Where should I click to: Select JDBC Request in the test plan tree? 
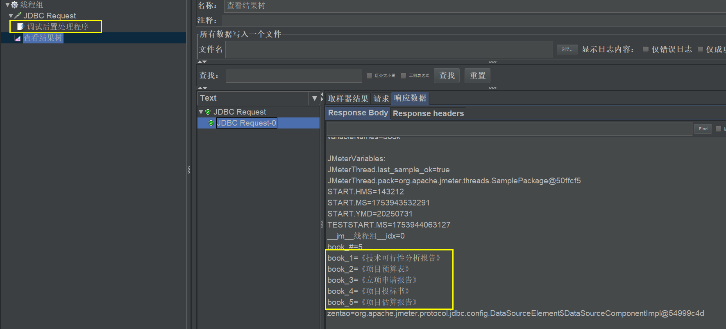(x=50, y=16)
